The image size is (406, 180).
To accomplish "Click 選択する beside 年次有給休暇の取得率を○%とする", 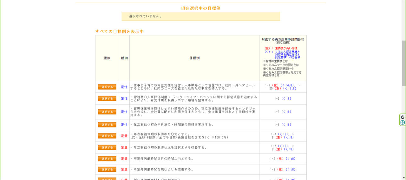I will (107, 136).
